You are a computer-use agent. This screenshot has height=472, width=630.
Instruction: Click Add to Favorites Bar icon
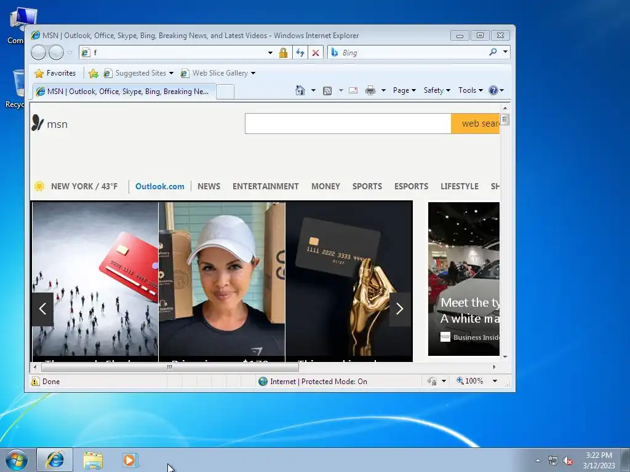[x=94, y=73]
